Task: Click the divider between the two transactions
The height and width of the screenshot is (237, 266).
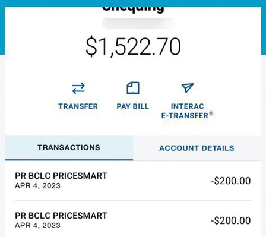Action: pos(133,201)
